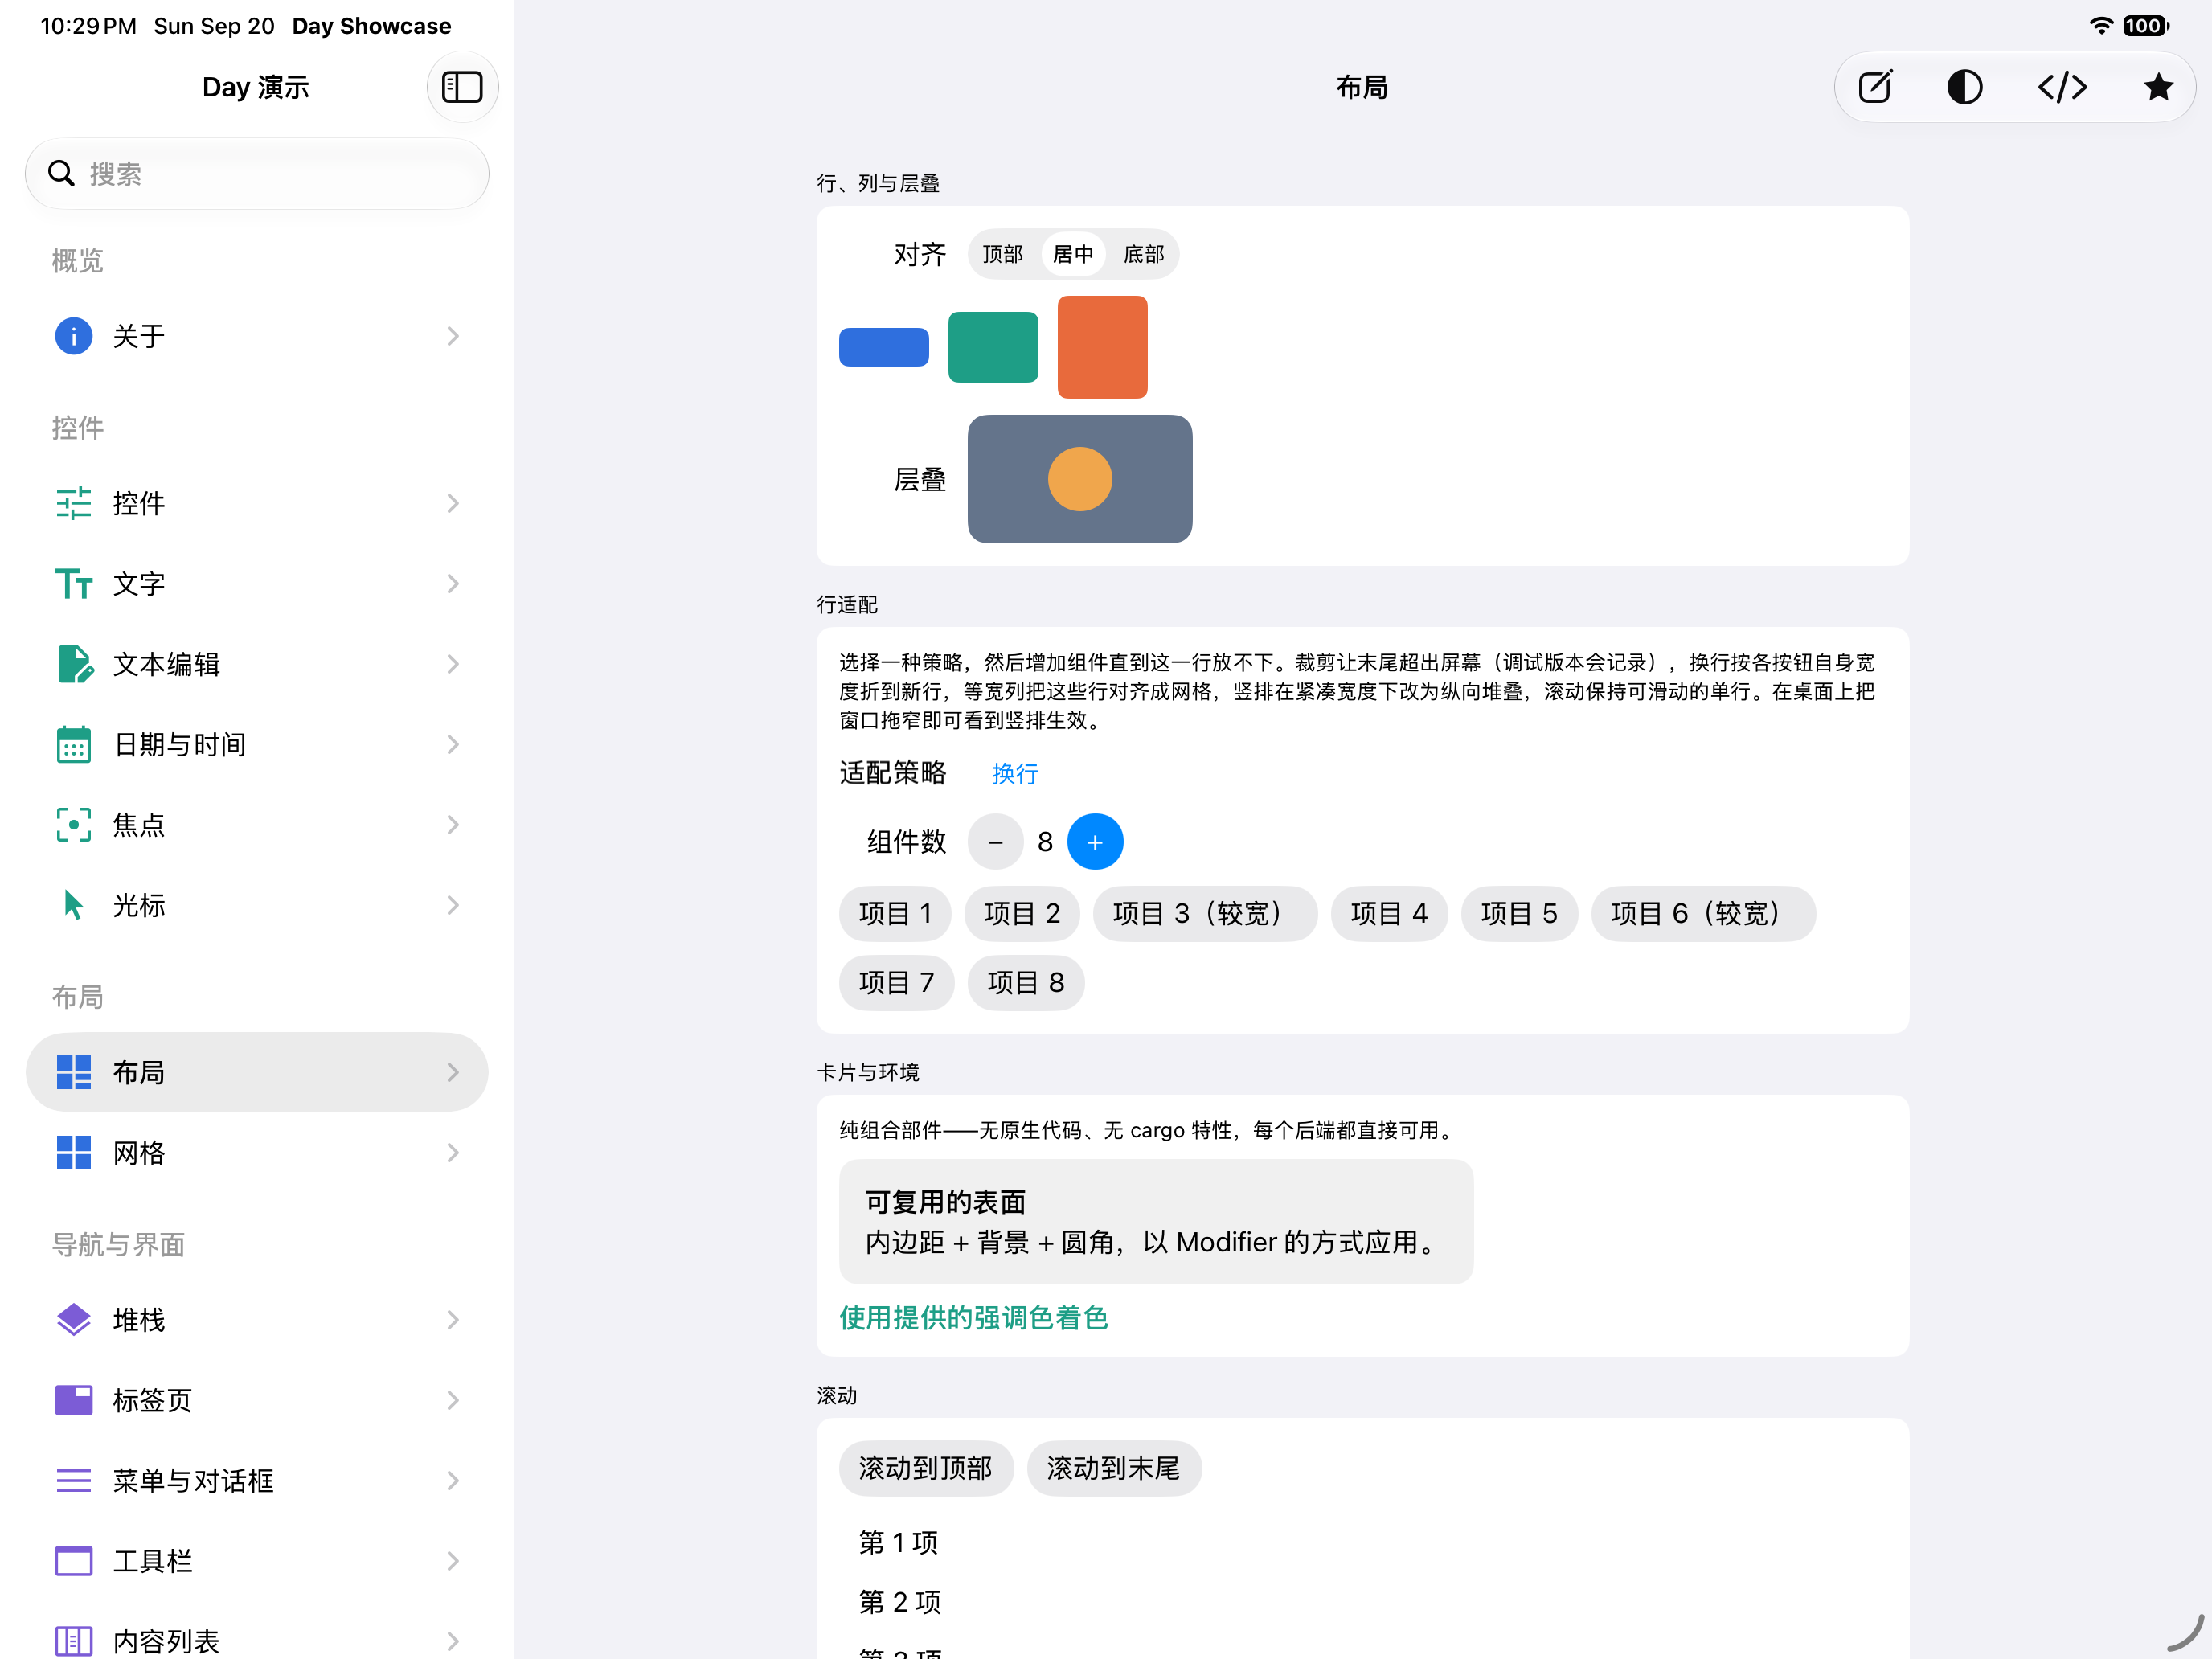This screenshot has width=2212, height=1659.
Task: Check the battery 100 indicator
Action: [x=2146, y=26]
